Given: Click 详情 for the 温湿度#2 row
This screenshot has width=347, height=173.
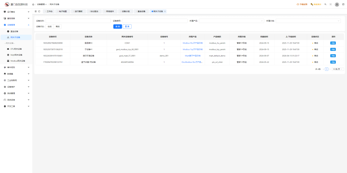Looking at the screenshot, I should point(333,43).
